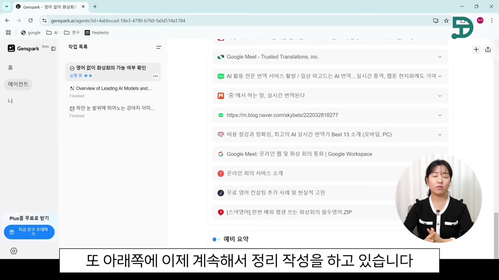Open 무료 영어 컨설팅 추가 사례 result
Image resolution: width=499 pixels, height=280 pixels.
pyautogui.click(x=276, y=193)
